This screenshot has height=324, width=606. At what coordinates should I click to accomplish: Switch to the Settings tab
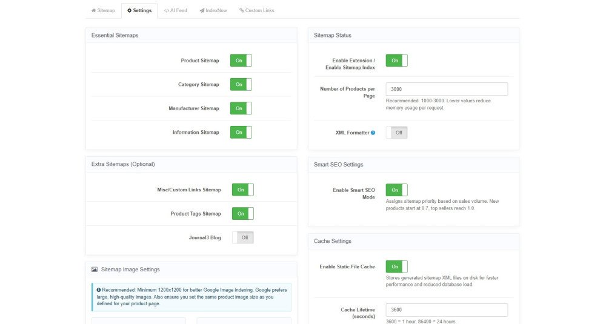[x=139, y=10]
